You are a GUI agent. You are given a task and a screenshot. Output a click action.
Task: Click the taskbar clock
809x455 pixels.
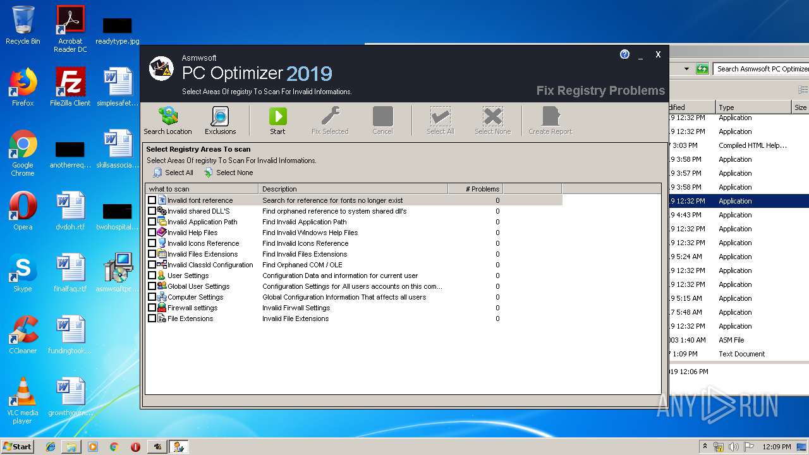pos(777,447)
